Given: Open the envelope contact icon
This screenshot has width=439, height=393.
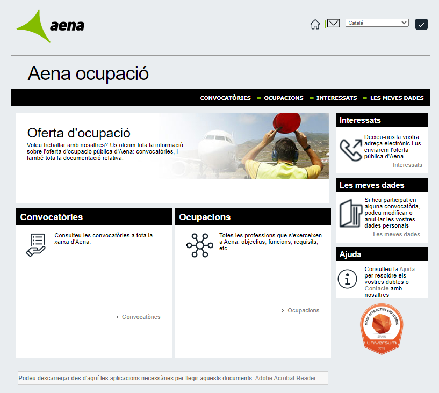Looking at the screenshot, I should coord(333,23).
